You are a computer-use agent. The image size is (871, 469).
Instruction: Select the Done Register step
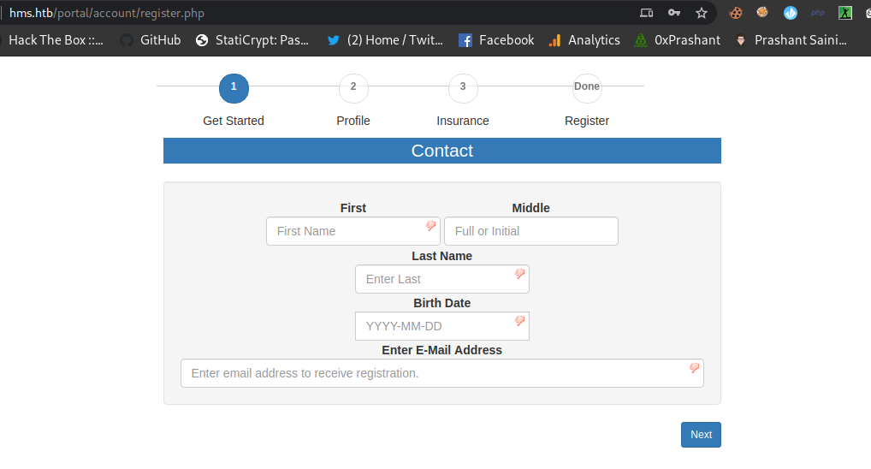pyautogui.click(x=587, y=87)
